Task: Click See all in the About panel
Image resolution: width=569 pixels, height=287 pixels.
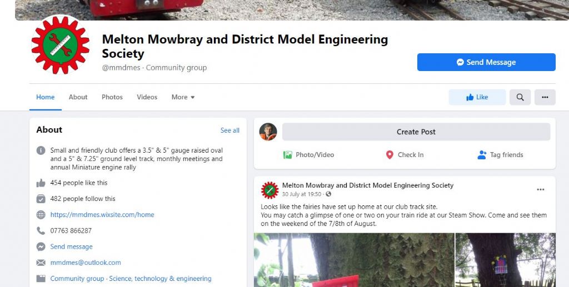Action: (229, 130)
